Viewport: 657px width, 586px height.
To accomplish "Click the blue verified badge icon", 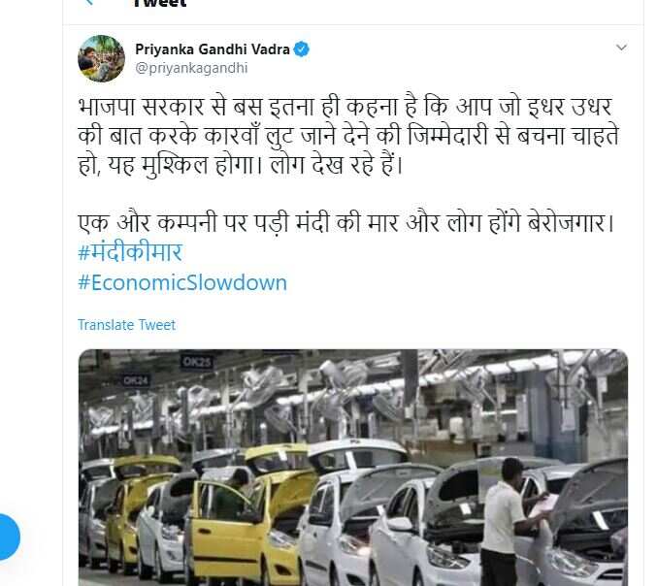I will pyautogui.click(x=301, y=49).
